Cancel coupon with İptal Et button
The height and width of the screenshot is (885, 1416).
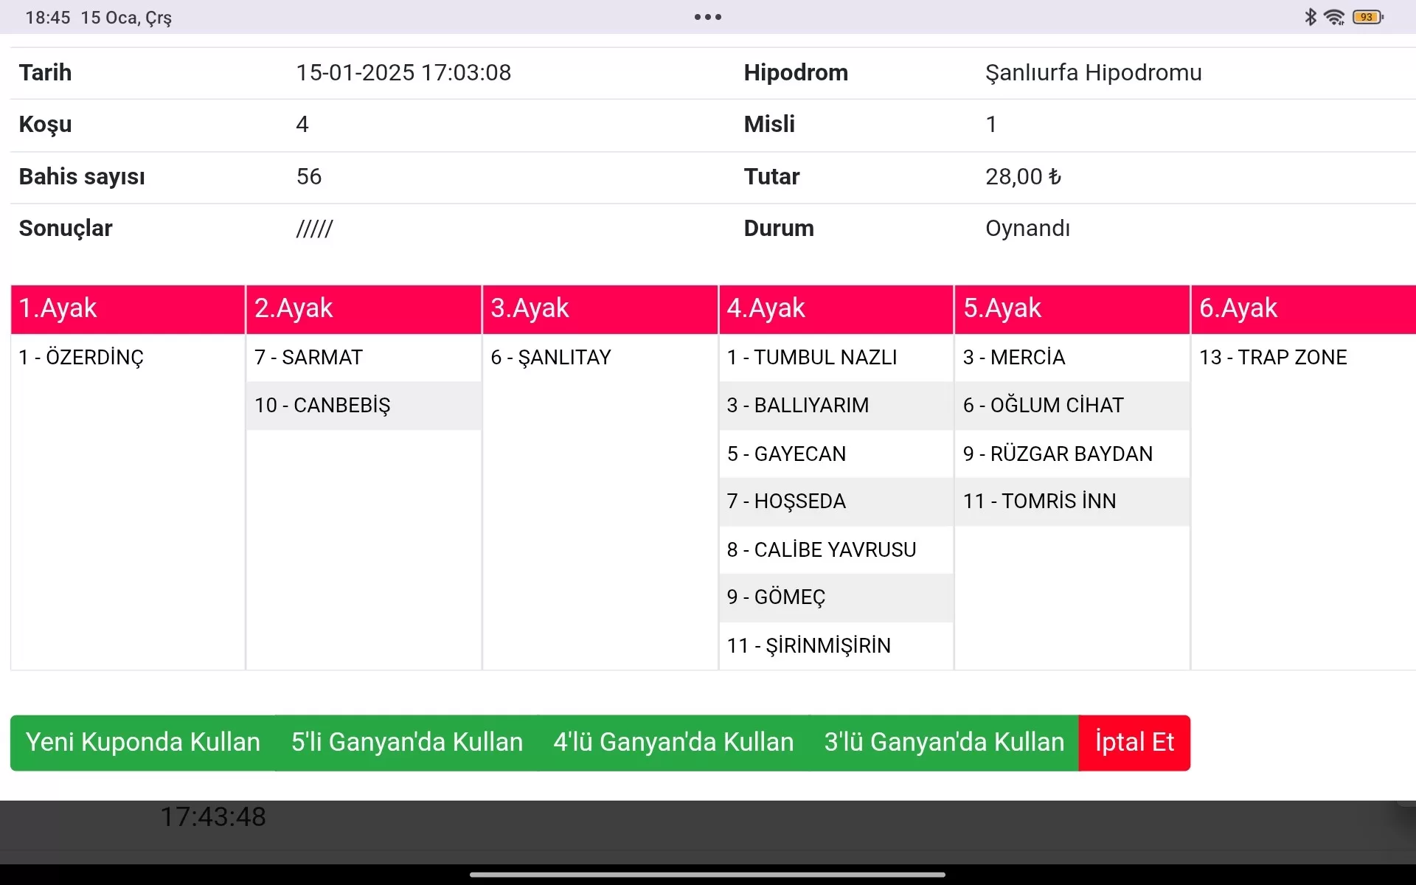point(1134,742)
